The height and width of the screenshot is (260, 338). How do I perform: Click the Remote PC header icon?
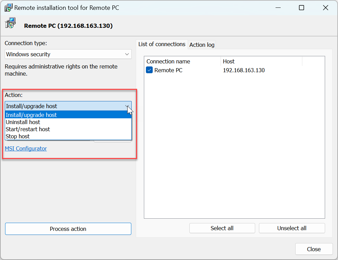click(10, 23)
